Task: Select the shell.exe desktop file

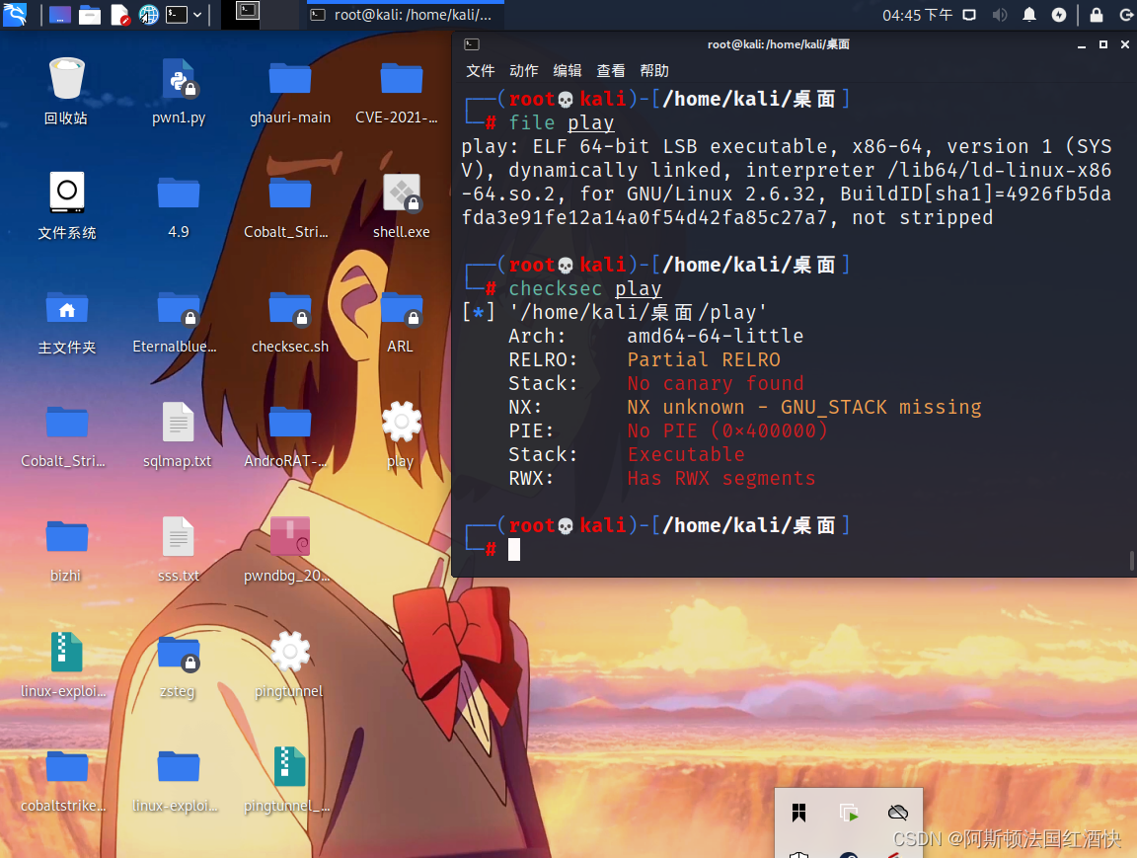Action: click(x=401, y=205)
